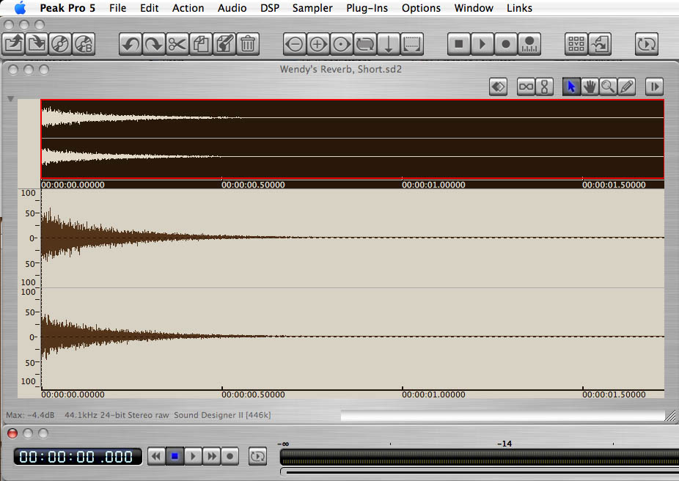This screenshot has height=481, width=679.
Task: Open the Peak Pro 5 menu
Action: pyautogui.click(x=67, y=8)
